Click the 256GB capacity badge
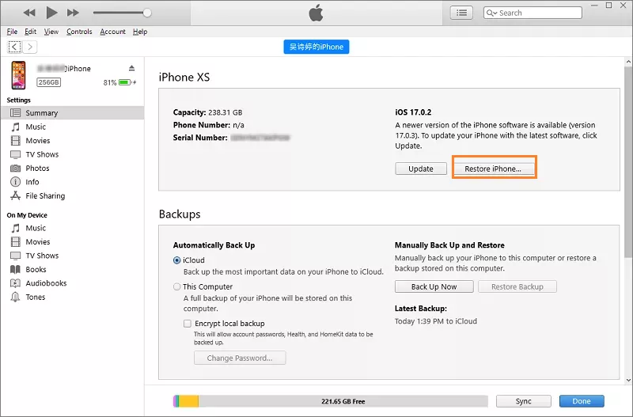 tap(49, 82)
